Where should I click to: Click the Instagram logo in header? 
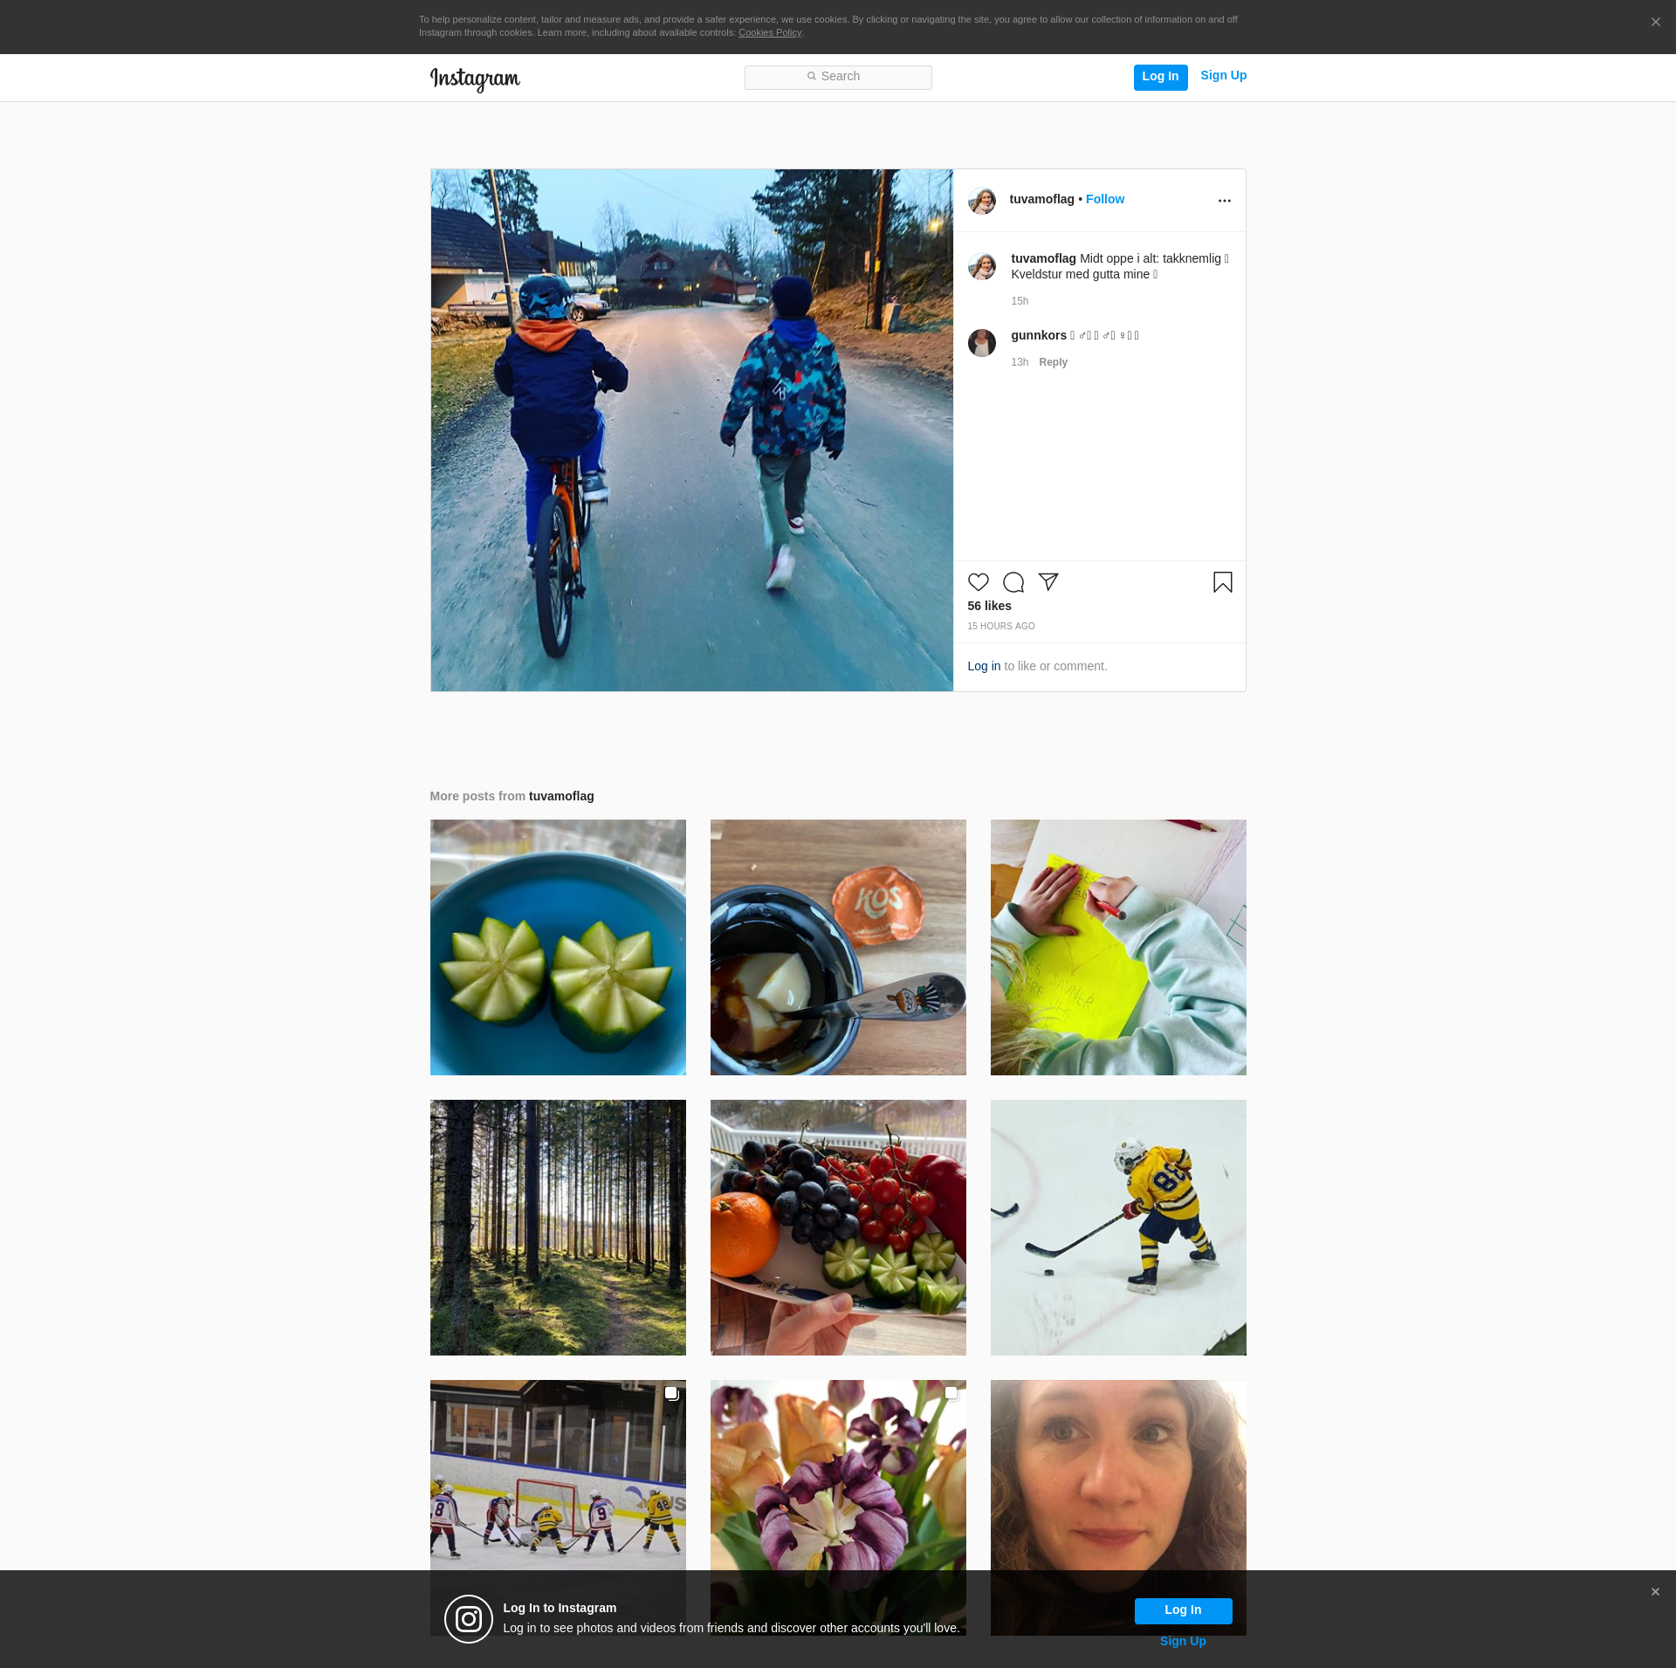(475, 79)
